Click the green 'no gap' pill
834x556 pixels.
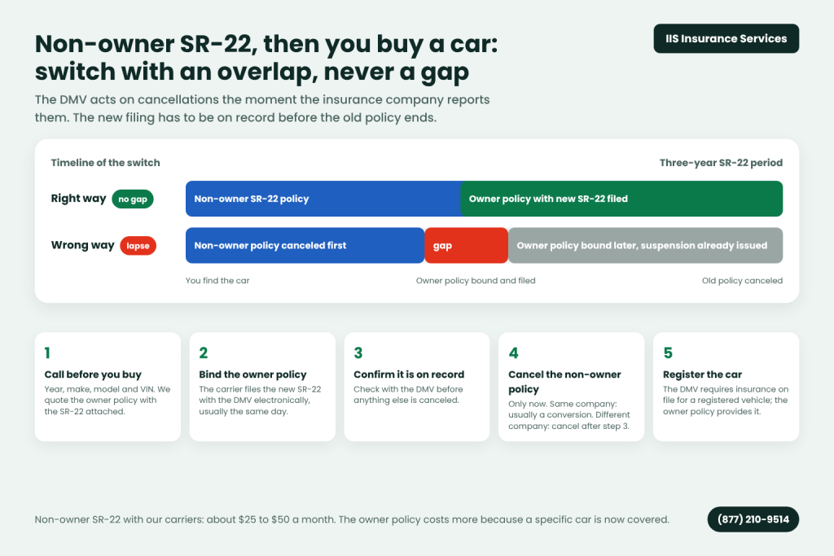[133, 199]
